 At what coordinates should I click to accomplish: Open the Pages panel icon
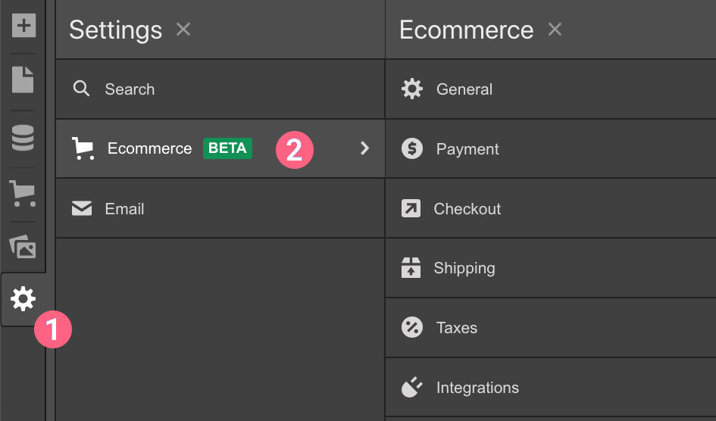click(23, 80)
